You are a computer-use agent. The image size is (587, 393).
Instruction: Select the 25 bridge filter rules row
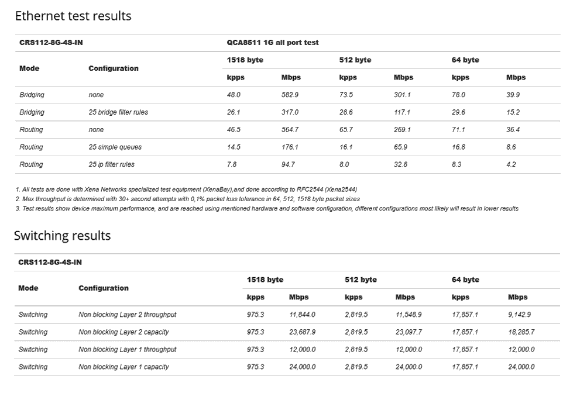click(287, 112)
